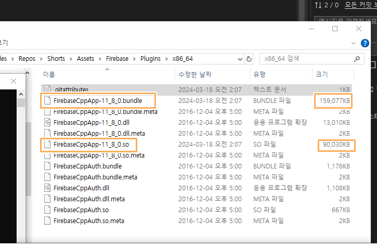Select the x86_64 breadcrumb segment

coord(183,59)
